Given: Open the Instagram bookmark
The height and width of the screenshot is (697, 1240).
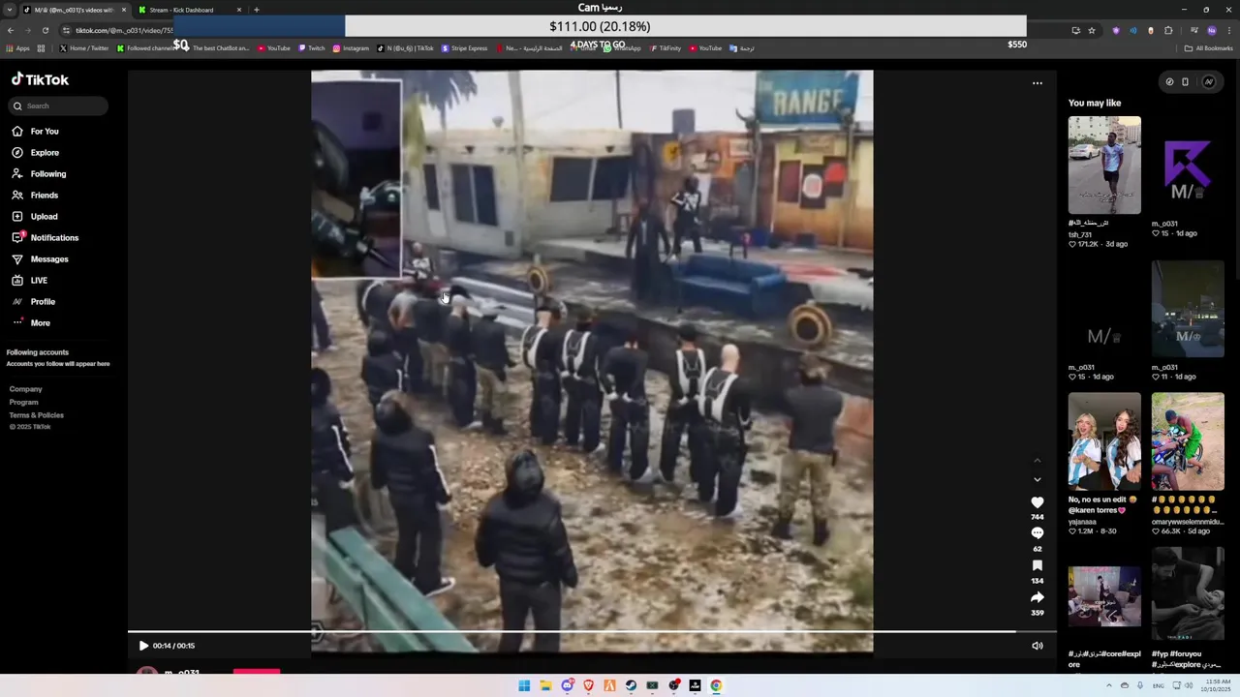Looking at the screenshot, I should (x=351, y=48).
